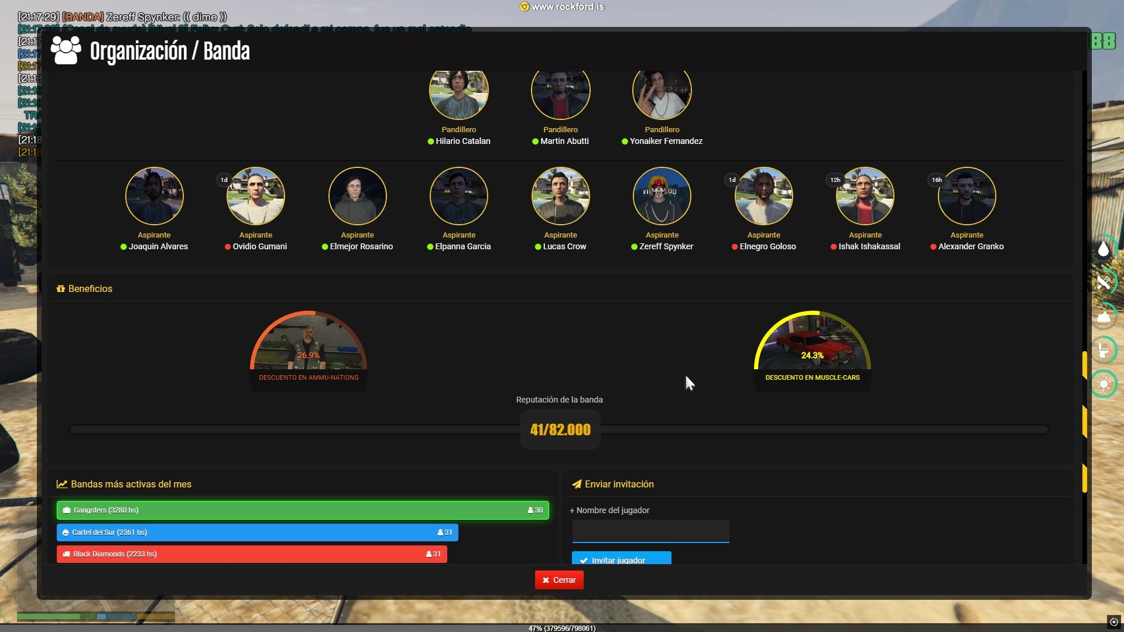Open Zereff Spynker's member avatar
The height and width of the screenshot is (632, 1124).
point(662,196)
